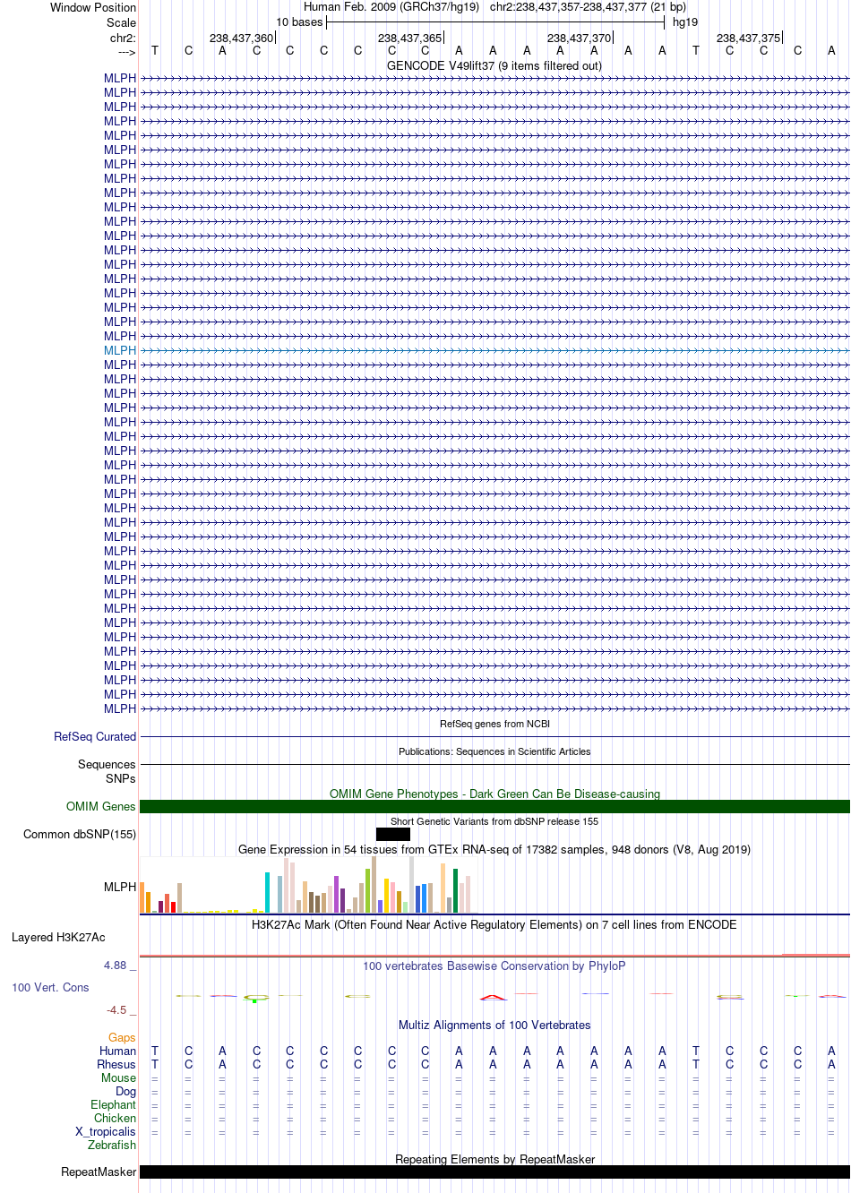The image size is (851, 1193).
Task: Open 'Publications: Sequences in Scientific Articles' title
Action: pos(494,751)
